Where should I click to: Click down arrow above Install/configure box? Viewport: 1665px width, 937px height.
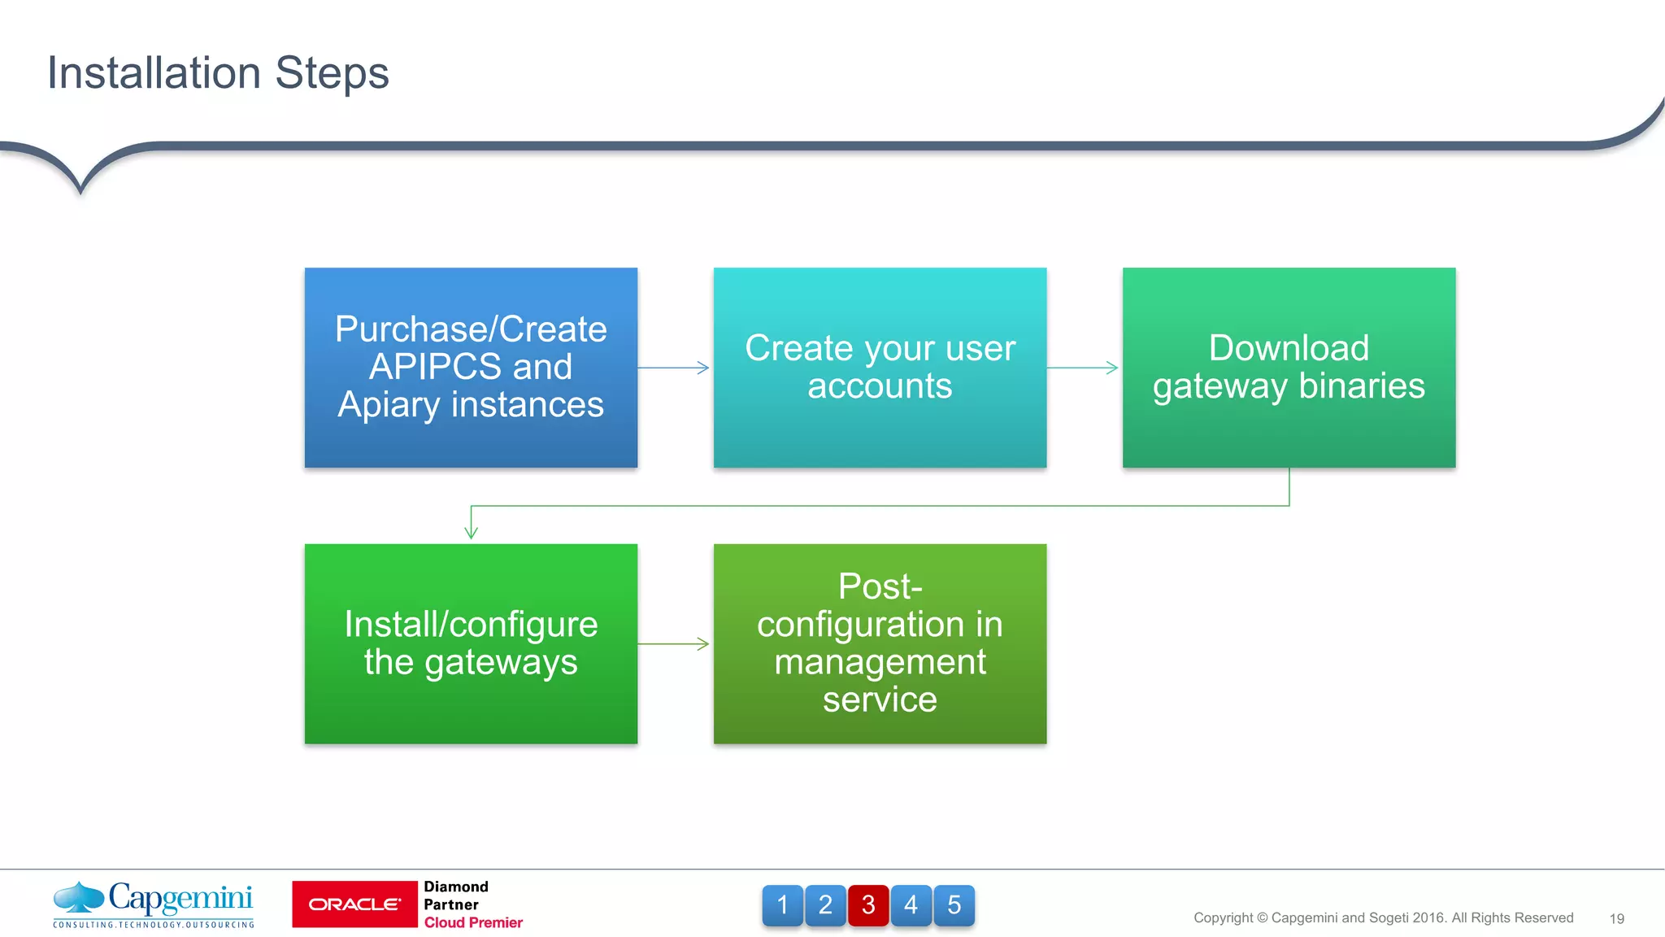472,523
